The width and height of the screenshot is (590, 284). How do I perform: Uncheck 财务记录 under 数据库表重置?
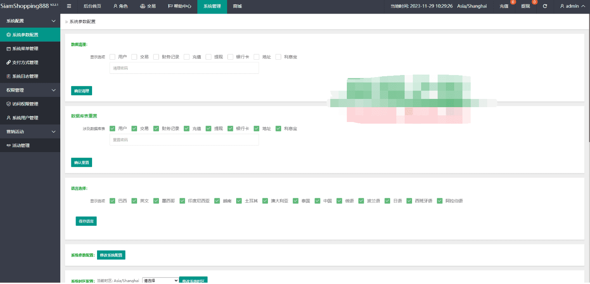(156, 129)
